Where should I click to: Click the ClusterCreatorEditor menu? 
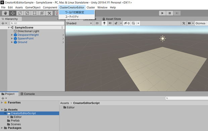72,7
